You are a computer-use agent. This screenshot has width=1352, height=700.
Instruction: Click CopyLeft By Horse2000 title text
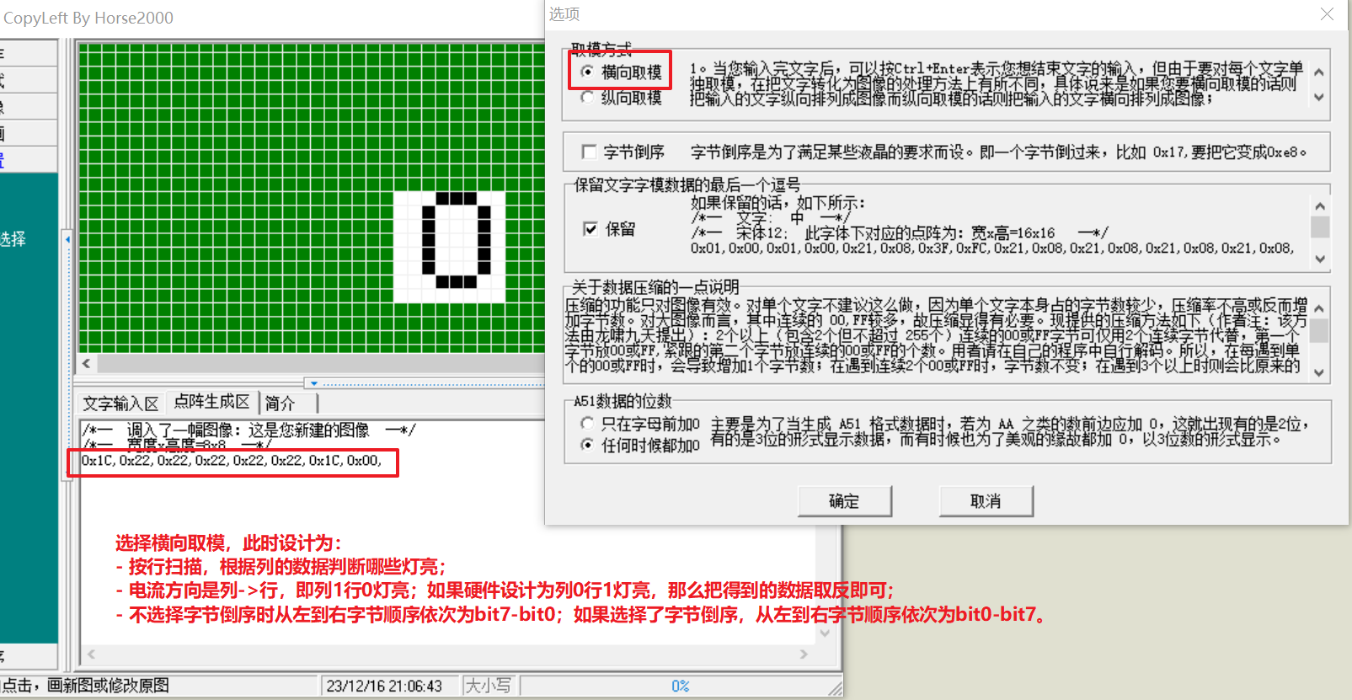88,18
